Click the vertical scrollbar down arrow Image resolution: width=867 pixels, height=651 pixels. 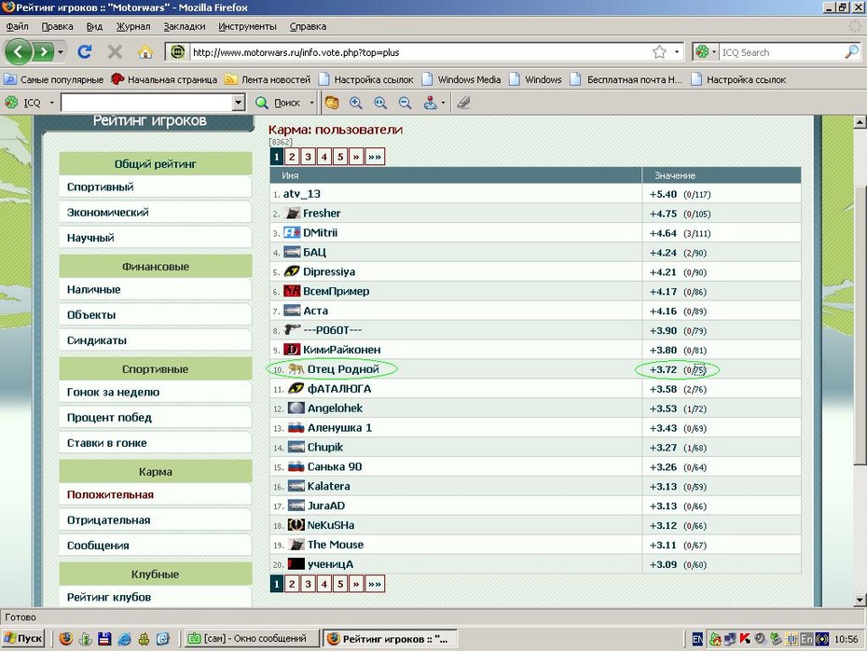858,599
